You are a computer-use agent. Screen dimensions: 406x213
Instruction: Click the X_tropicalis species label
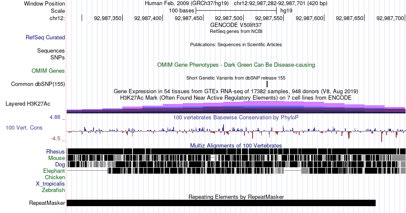point(50,183)
